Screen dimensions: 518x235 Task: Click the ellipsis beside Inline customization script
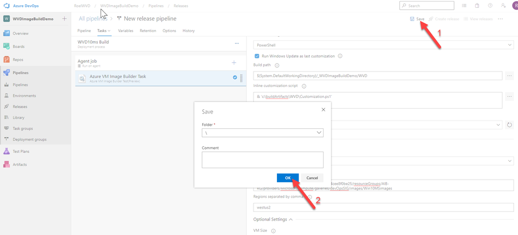(509, 96)
